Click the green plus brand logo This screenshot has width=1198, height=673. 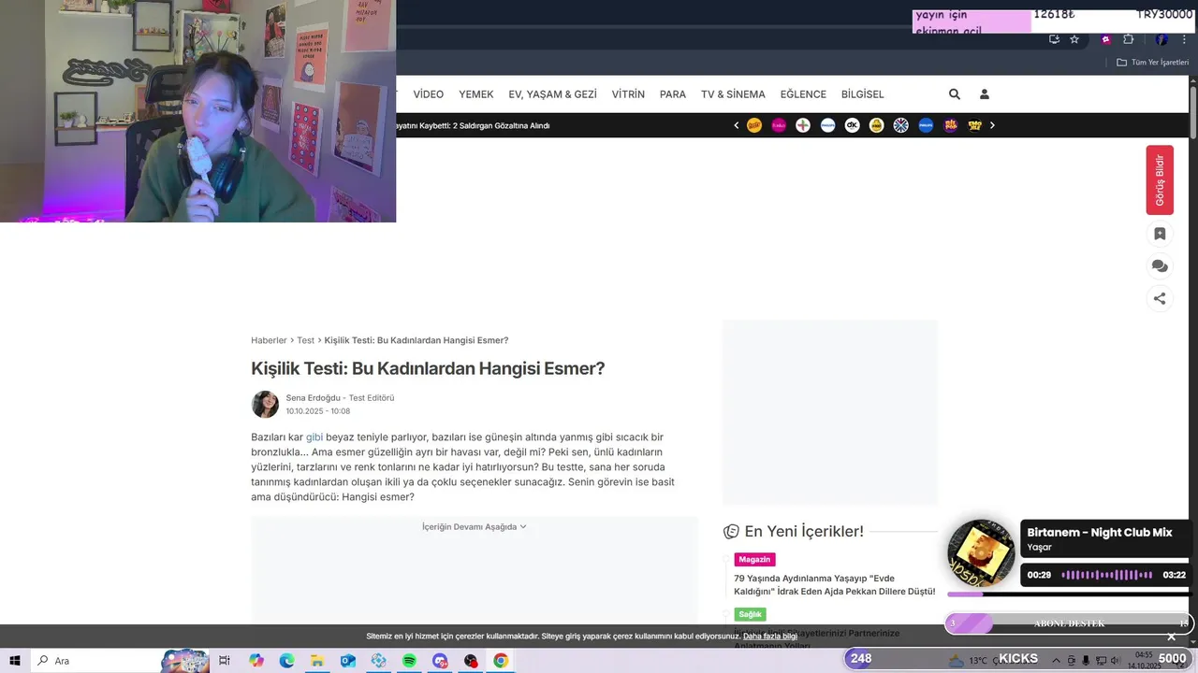click(803, 125)
